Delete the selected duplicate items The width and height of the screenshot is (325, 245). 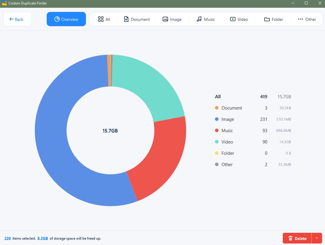[297, 238]
